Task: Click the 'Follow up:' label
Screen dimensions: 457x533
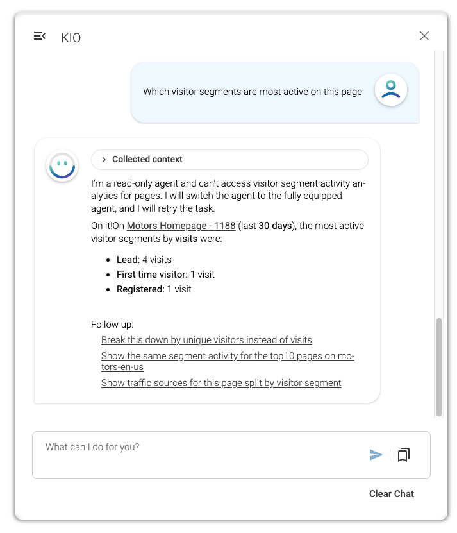Action: point(112,325)
